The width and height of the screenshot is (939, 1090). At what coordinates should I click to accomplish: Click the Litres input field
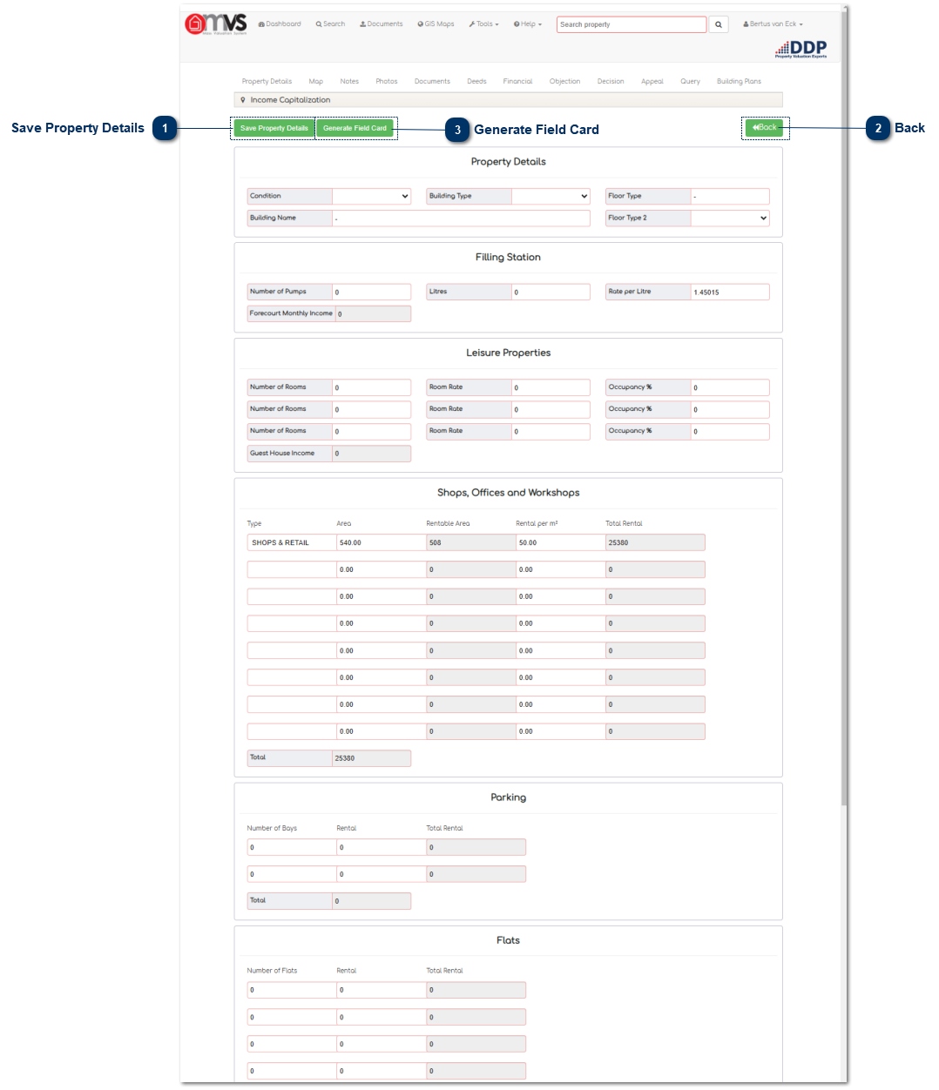551,292
